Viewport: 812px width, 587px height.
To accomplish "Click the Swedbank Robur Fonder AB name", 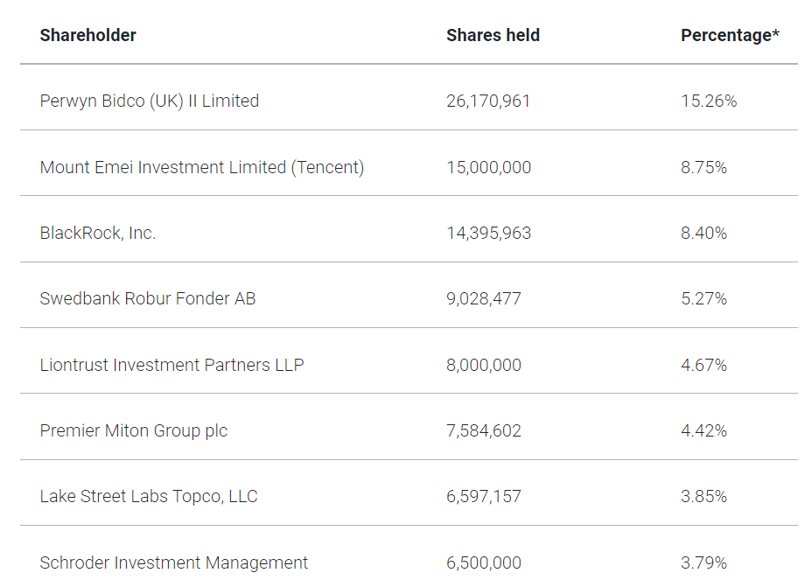I will (148, 299).
